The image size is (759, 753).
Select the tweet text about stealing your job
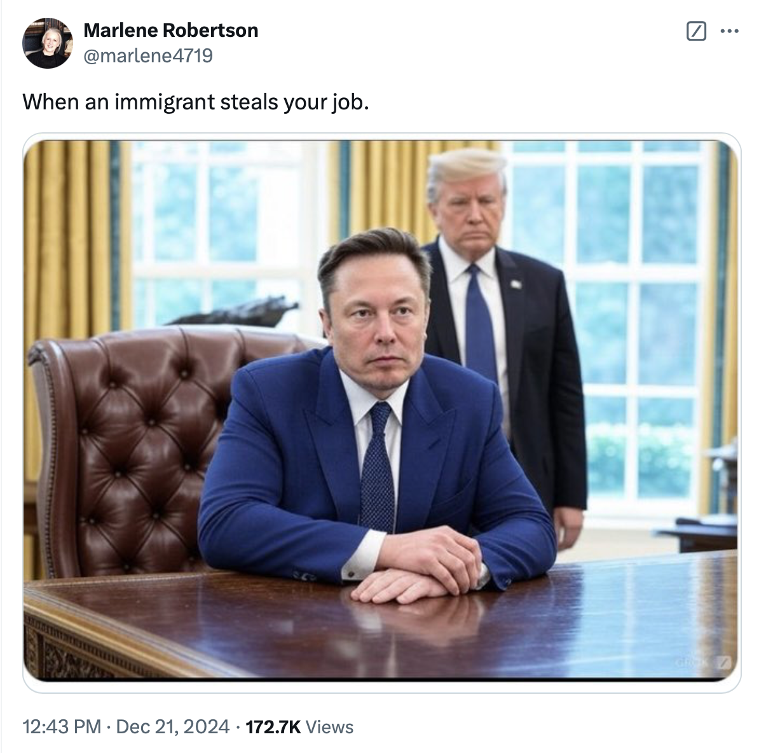[196, 102]
